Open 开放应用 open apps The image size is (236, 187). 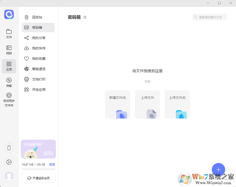[38, 90]
